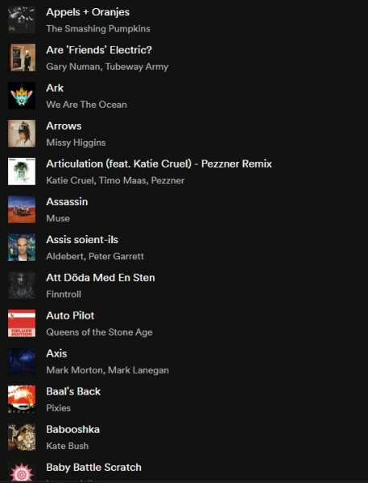Open Gary Numan artist page
This screenshot has width=368, height=483.
(72, 67)
